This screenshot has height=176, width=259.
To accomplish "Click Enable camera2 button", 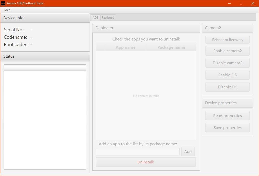I will point(228,51).
